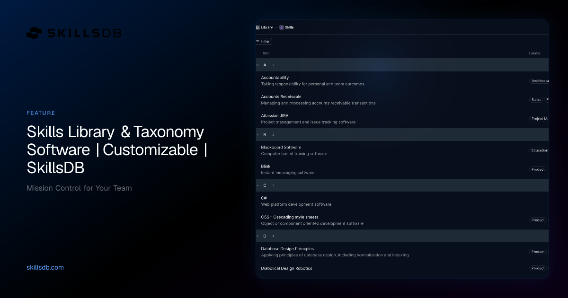The width and height of the screenshot is (568, 298).
Task: Click the Product label on Blink row
Action: [538, 169]
